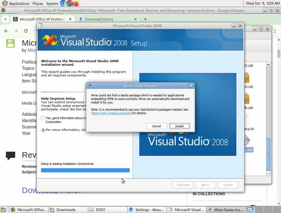281x213 pixels.
Task: Open the Places menu
Action: click(x=38, y=4)
